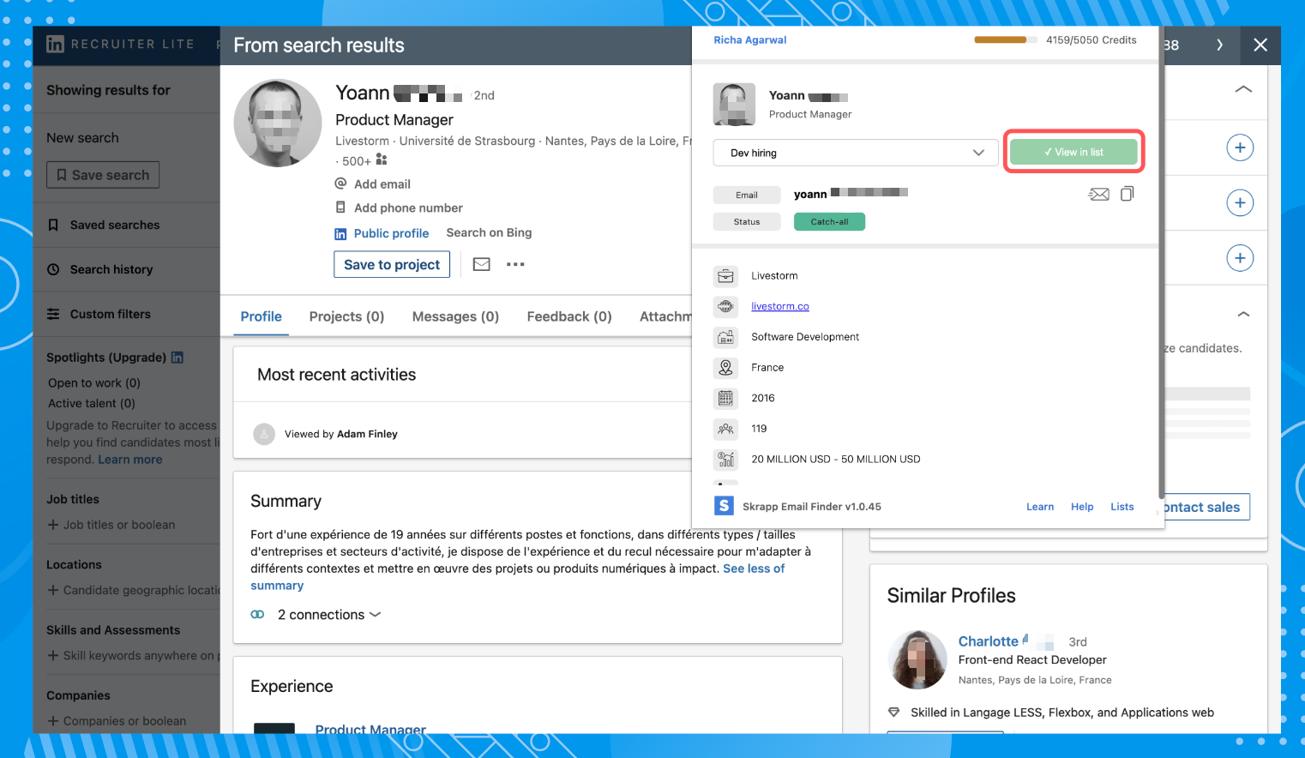Click the Learn more link under Spotlights
The width and height of the screenshot is (1305, 758).
pyautogui.click(x=130, y=460)
